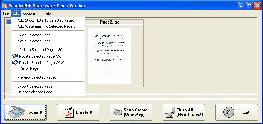Click the blue X circle icon on Exit

[229, 112]
